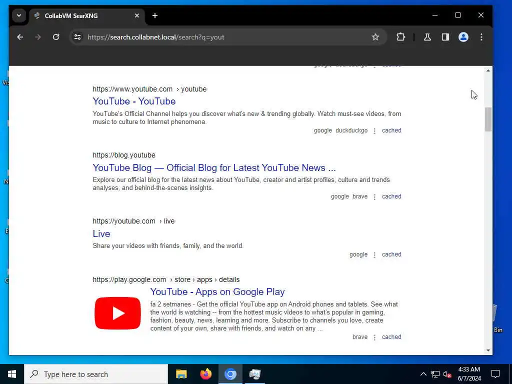Open the notification center icon
The height and width of the screenshot is (384, 512).
coord(495,374)
